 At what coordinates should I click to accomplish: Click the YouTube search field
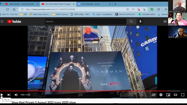pyautogui.click(x=86, y=22)
